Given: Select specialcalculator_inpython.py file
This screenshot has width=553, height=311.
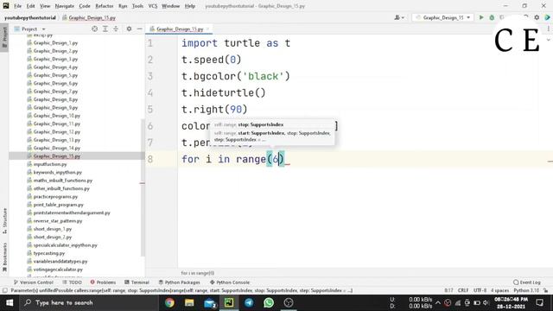Looking at the screenshot, I should point(66,245).
